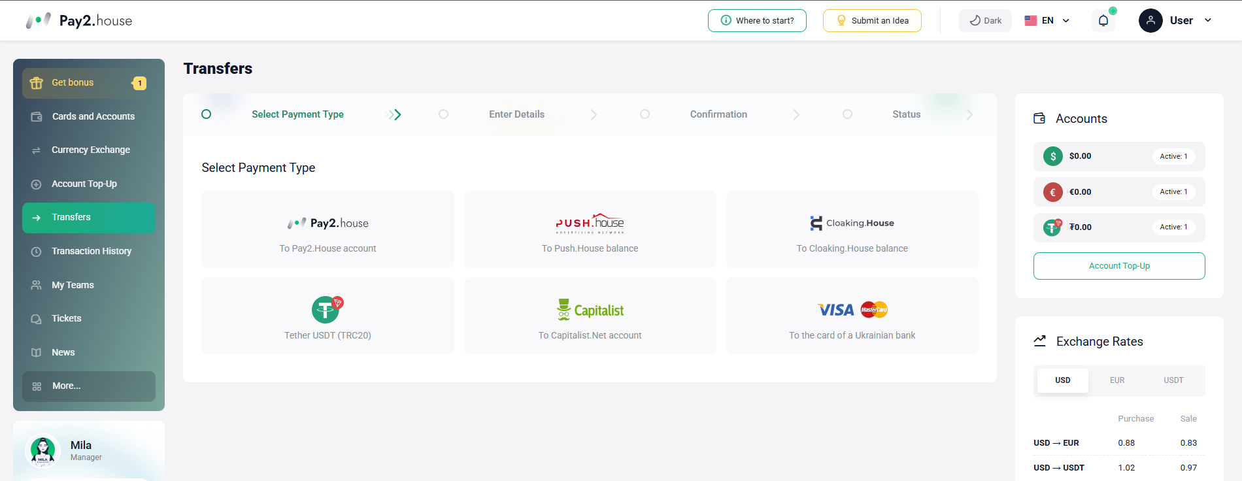Choose To the card of a Ukrainian bank

click(852, 316)
